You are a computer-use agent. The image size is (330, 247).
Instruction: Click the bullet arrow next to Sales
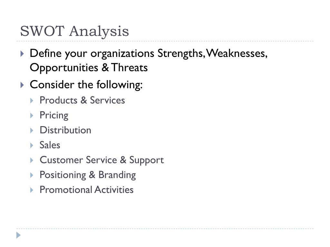(32, 145)
